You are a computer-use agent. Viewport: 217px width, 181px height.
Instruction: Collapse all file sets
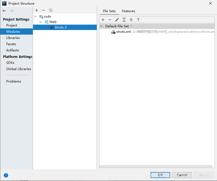[x=131, y=20]
